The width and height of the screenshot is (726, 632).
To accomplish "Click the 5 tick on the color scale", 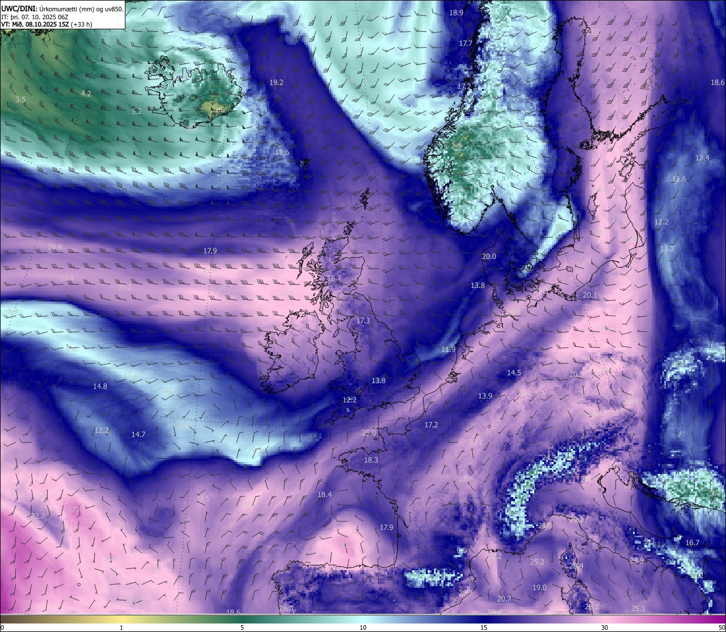I will [242, 627].
